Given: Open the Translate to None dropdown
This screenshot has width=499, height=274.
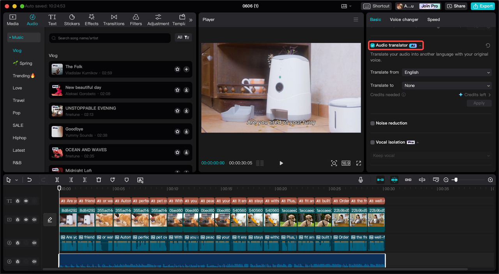Looking at the screenshot, I should [447, 86].
